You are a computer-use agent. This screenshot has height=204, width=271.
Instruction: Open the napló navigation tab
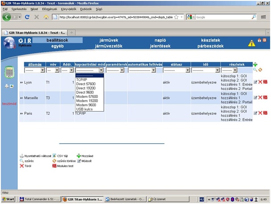point(160,40)
